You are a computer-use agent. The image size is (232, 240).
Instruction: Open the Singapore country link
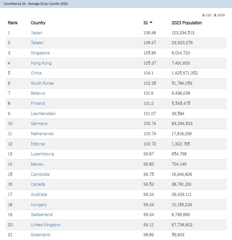[40, 53]
